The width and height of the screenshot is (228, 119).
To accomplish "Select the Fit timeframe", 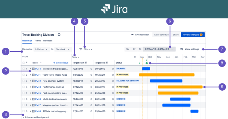I will [140, 49].
